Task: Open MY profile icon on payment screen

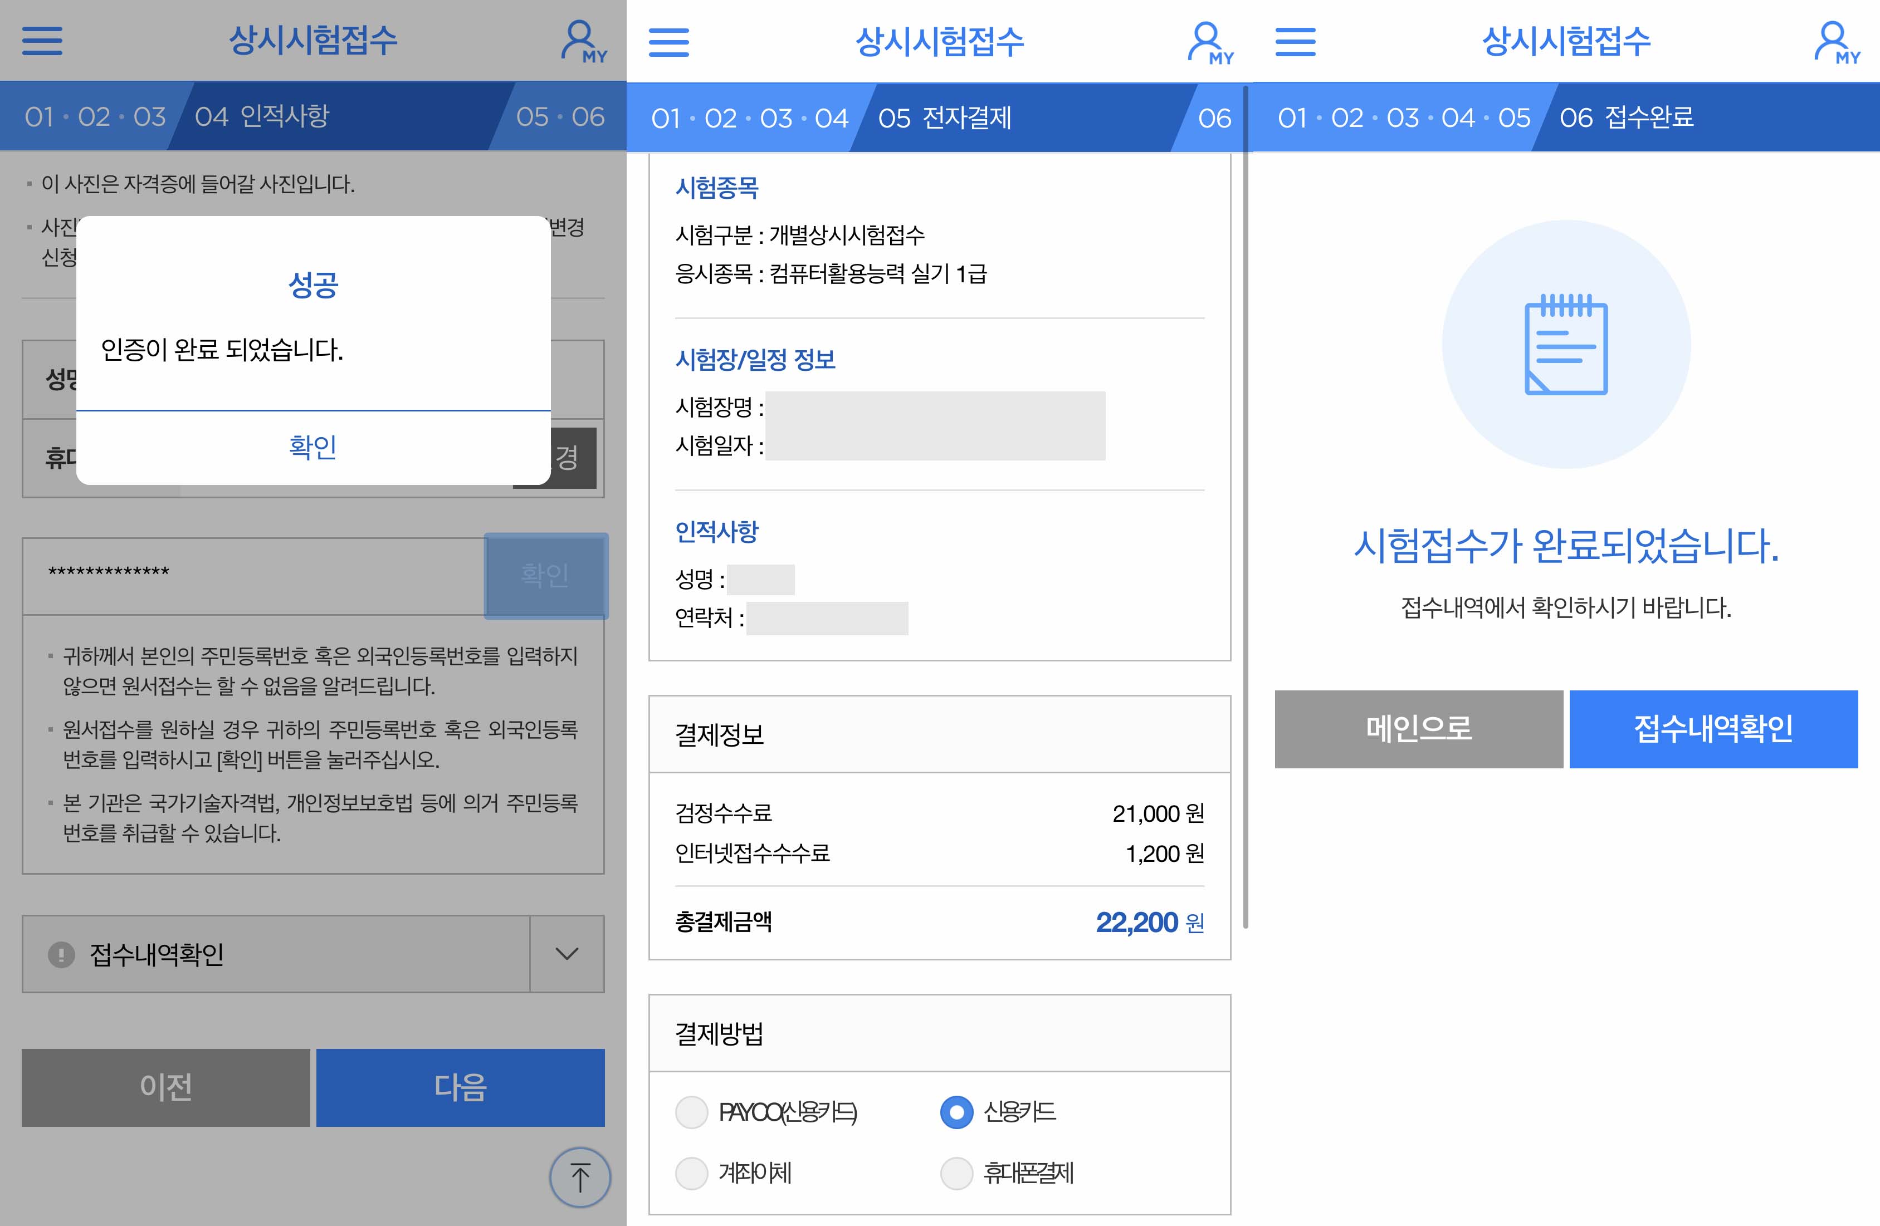Action: (x=1209, y=43)
